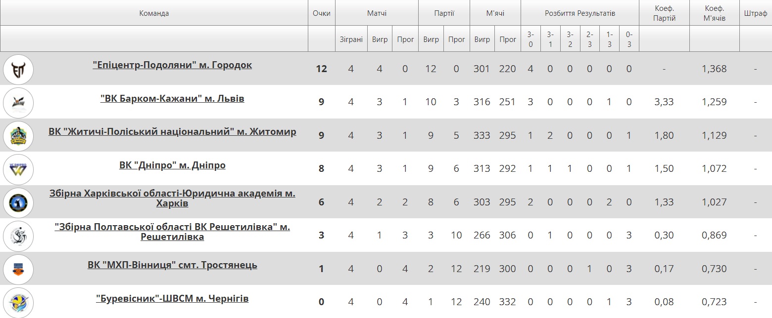Click the Команда column header
The width and height of the screenshot is (772, 318).
(x=154, y=13)
